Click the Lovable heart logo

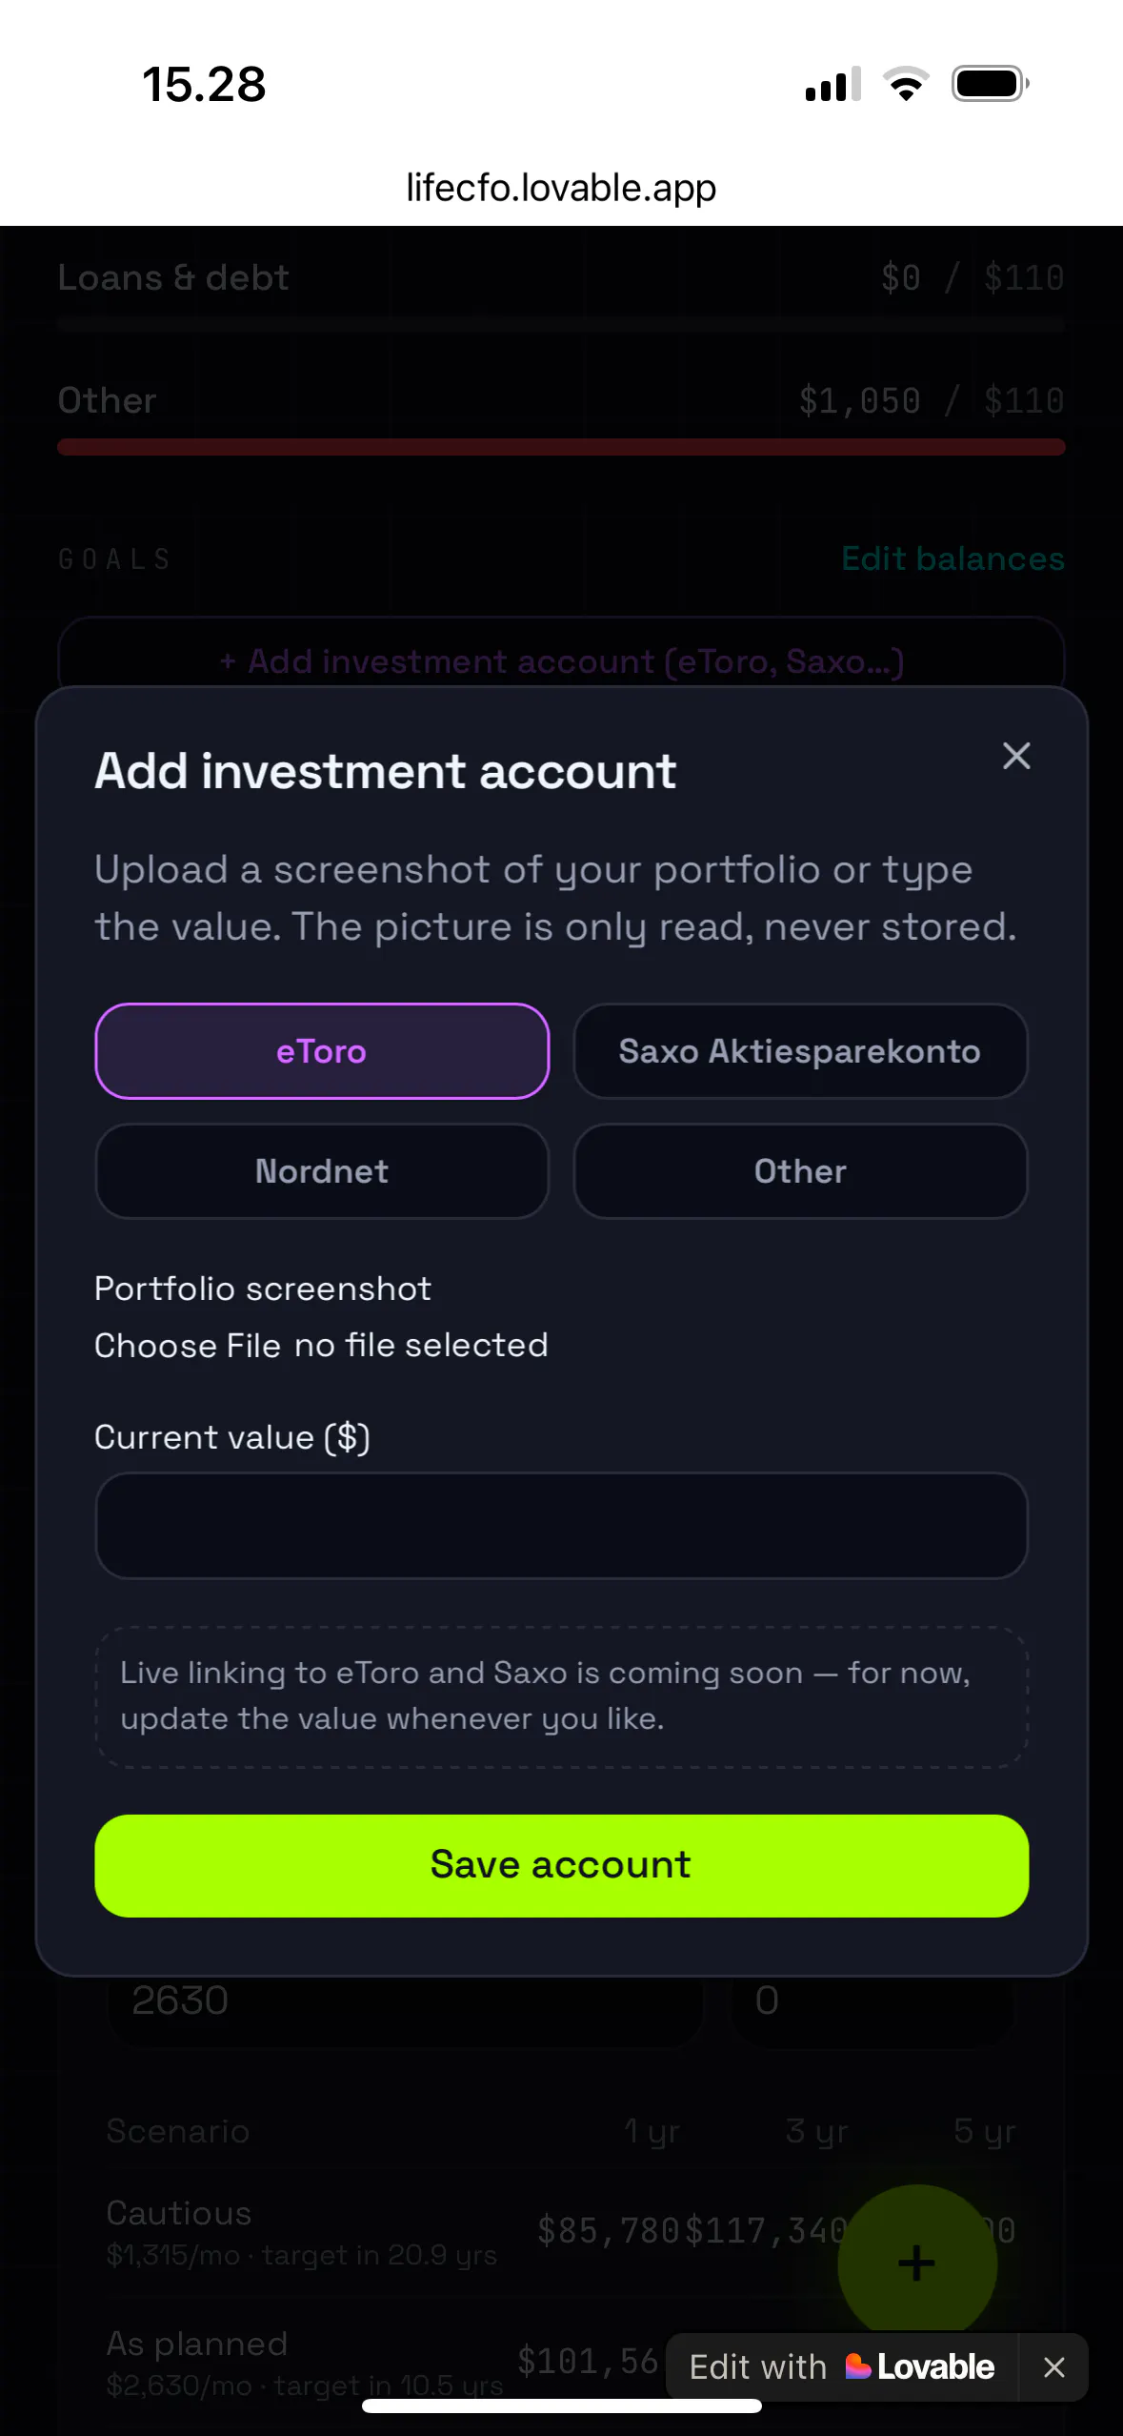857,2366
